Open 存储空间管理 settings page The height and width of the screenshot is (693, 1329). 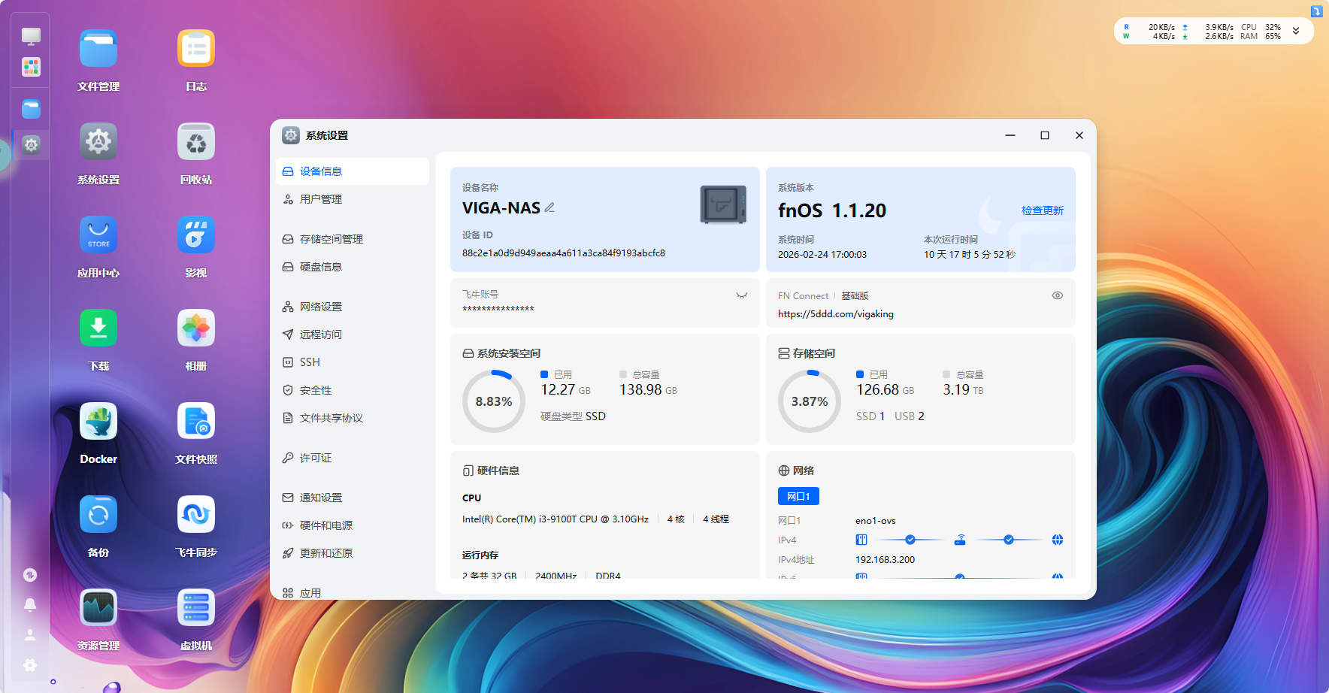click(353, 239)
